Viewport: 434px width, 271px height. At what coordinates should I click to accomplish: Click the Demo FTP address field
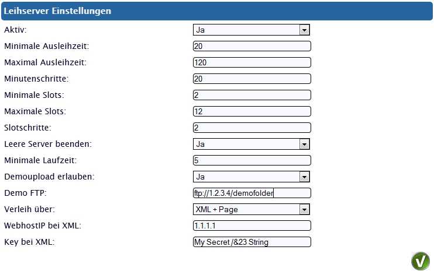click(252, 193)
